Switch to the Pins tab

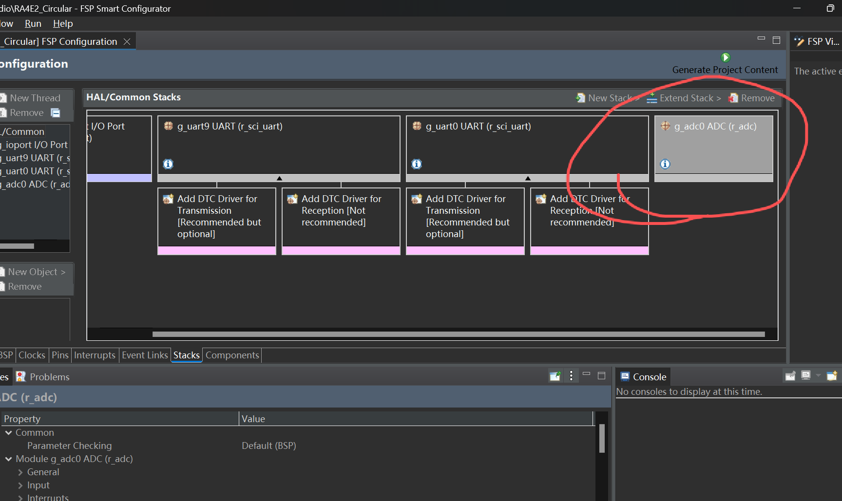tap(60, 355)
